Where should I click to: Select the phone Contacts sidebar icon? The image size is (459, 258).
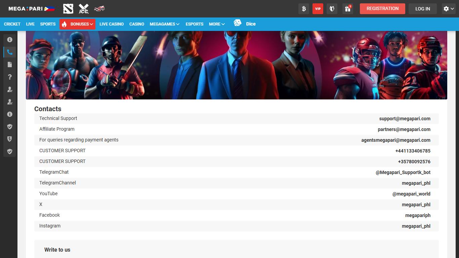[x=10, y=52]
